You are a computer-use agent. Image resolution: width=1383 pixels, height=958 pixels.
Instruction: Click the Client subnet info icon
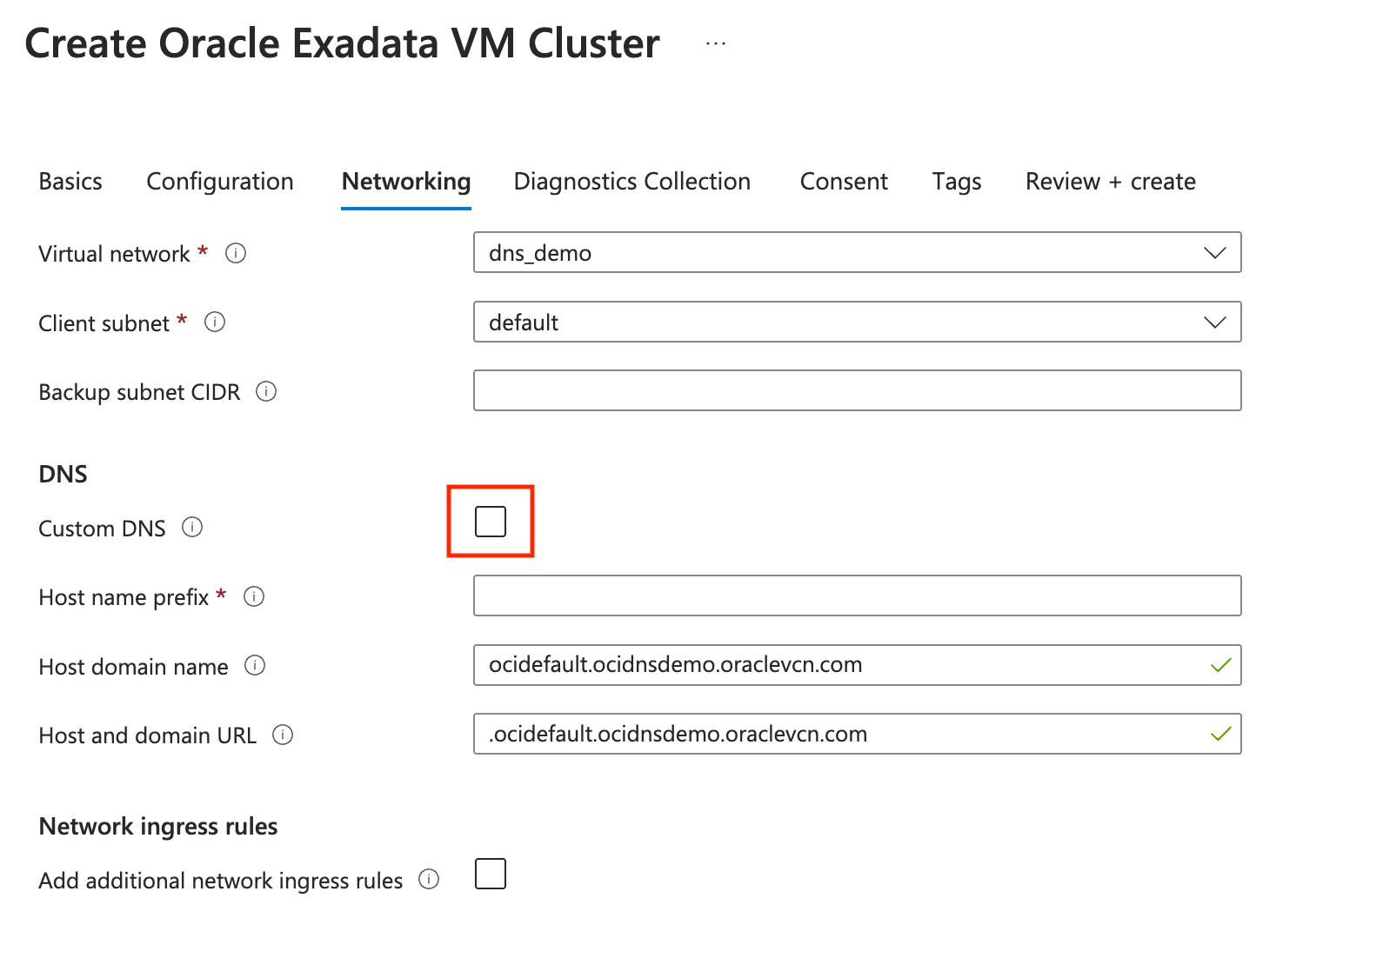[215, 323]
